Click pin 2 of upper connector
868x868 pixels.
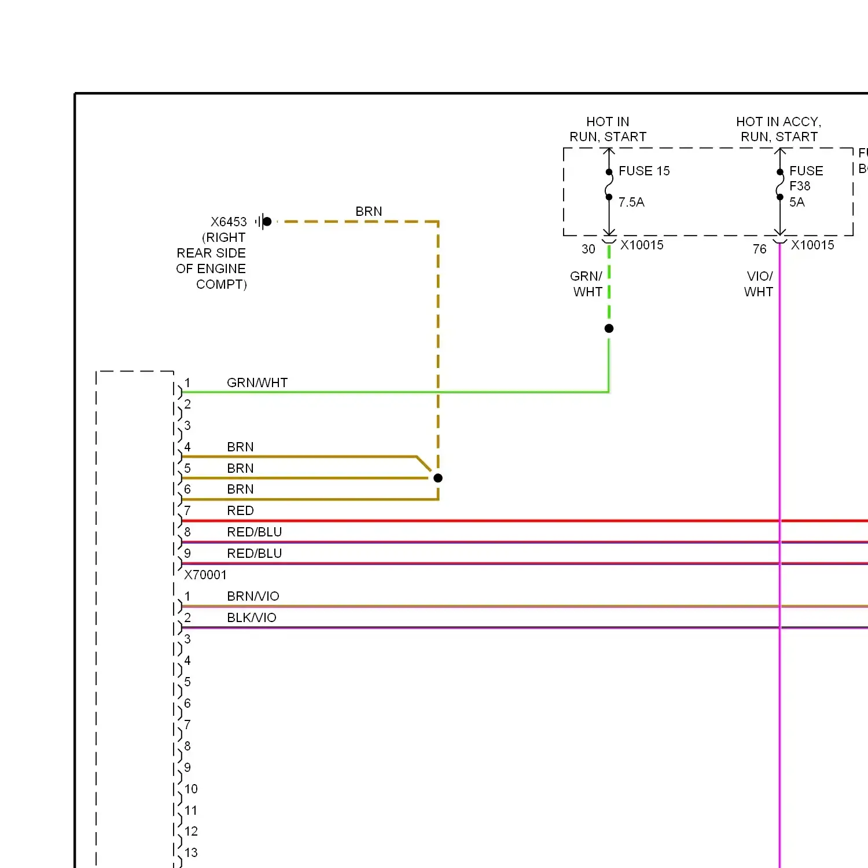click(187, 404)
